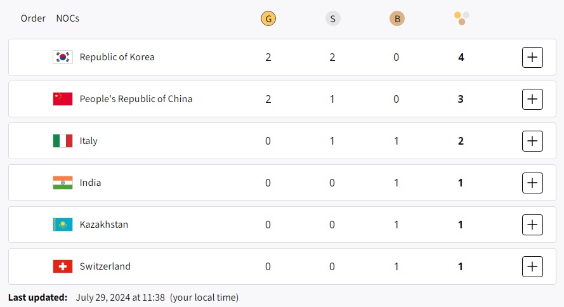Click the NOCs column header

click(68, 18)
